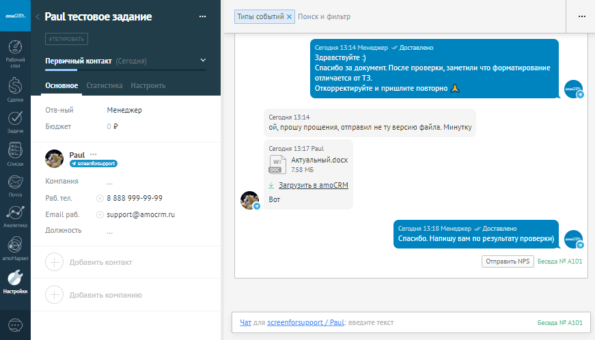Open Списки section in sidebar
The image size is (595, 340).
click(15, 154)
